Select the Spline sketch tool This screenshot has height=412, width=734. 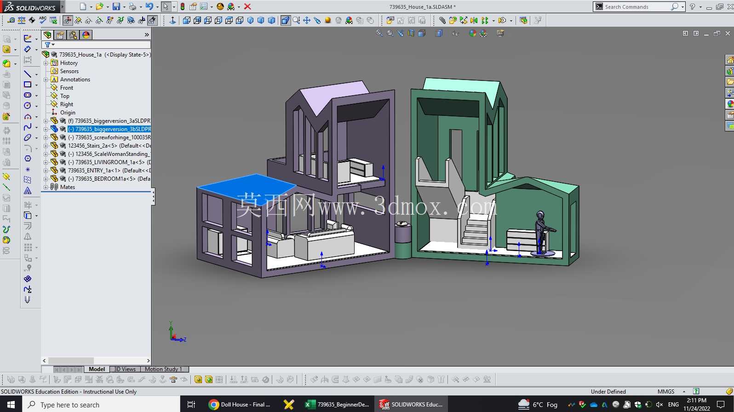point(28,127)
